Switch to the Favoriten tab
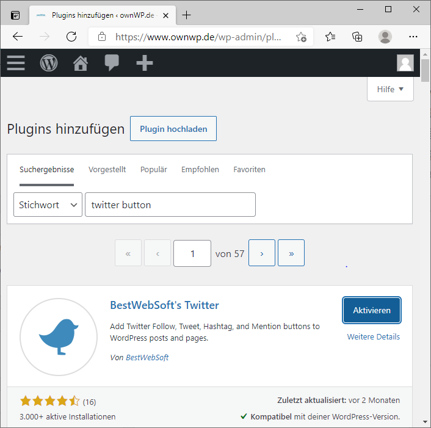This screenshot has height=428, width=431. (x=249, y=169)
